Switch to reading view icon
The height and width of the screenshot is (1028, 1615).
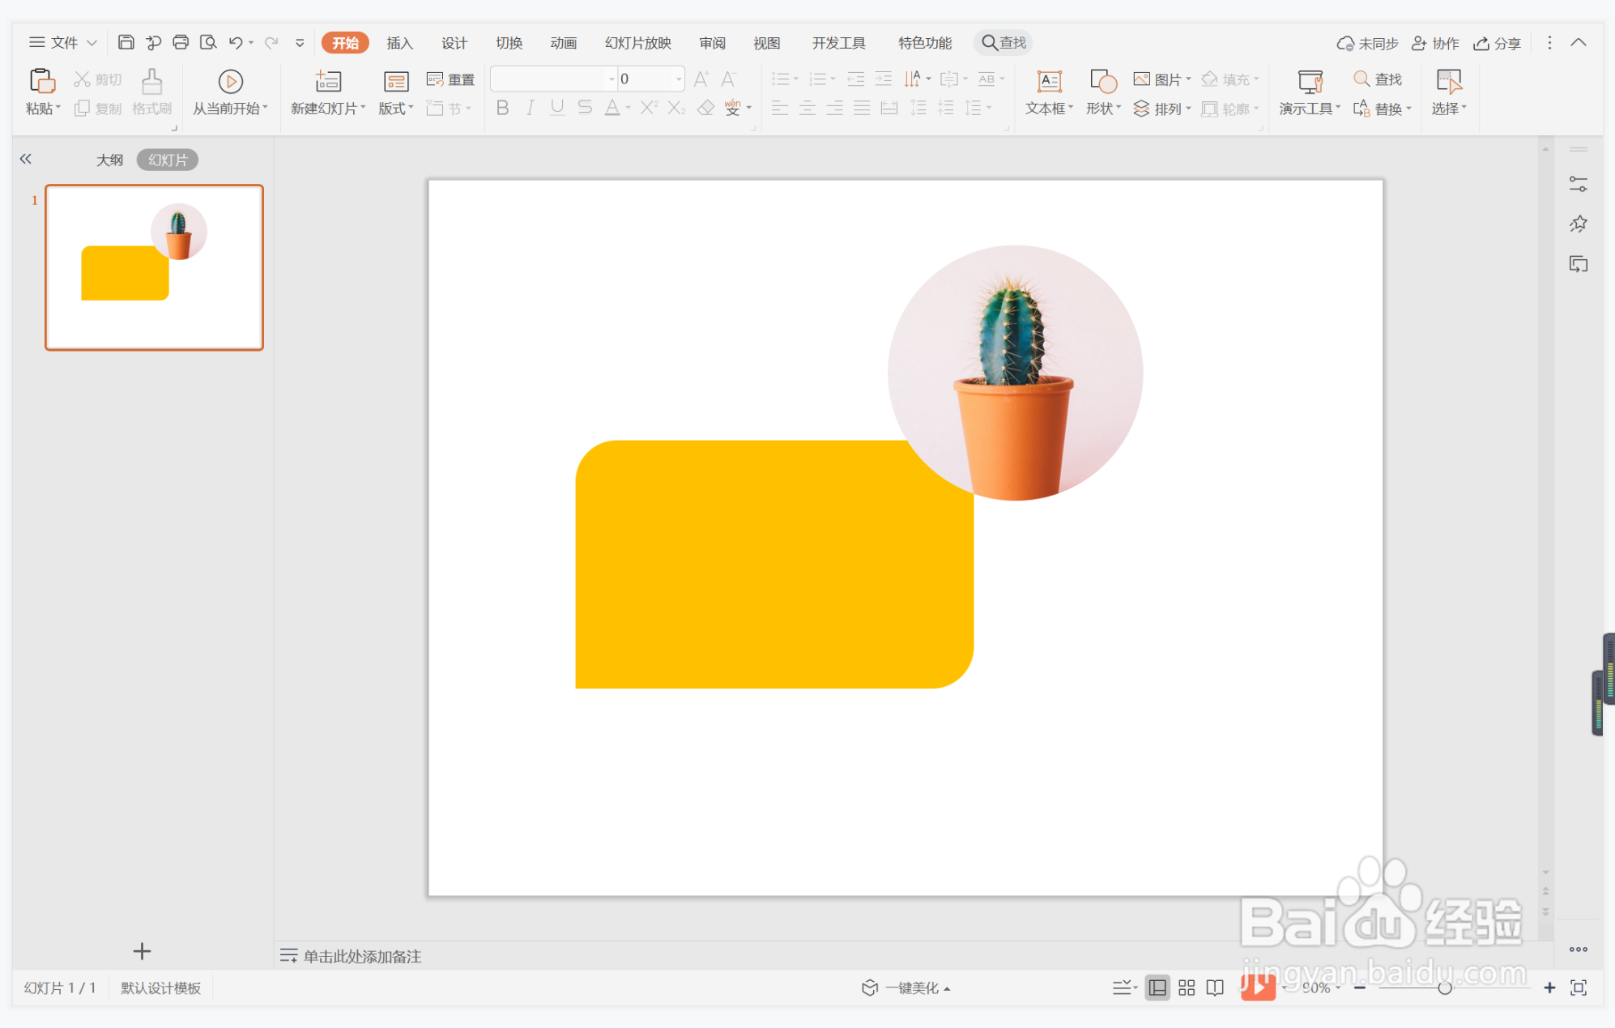pyautogui.click(x=1215, y=987)
